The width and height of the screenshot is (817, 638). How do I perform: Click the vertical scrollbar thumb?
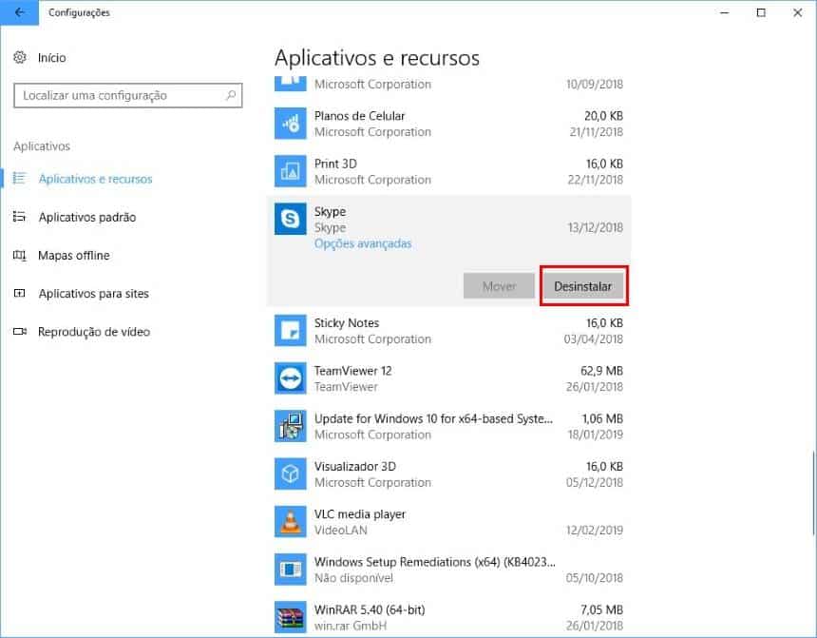[x=813, y=493]
